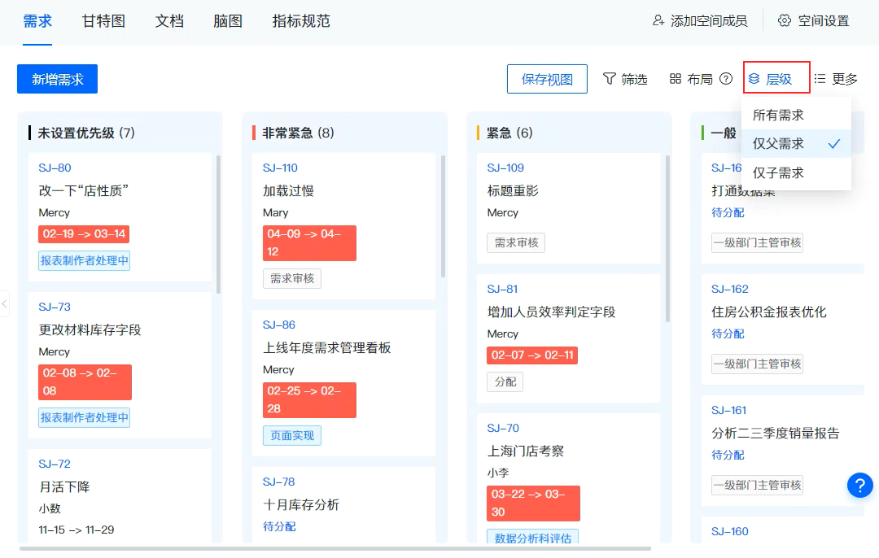Select "所有需求" hierarchy option
The image size is (879, 558).
point(778,115)
